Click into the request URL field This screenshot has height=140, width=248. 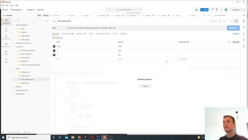coord(146,28)
